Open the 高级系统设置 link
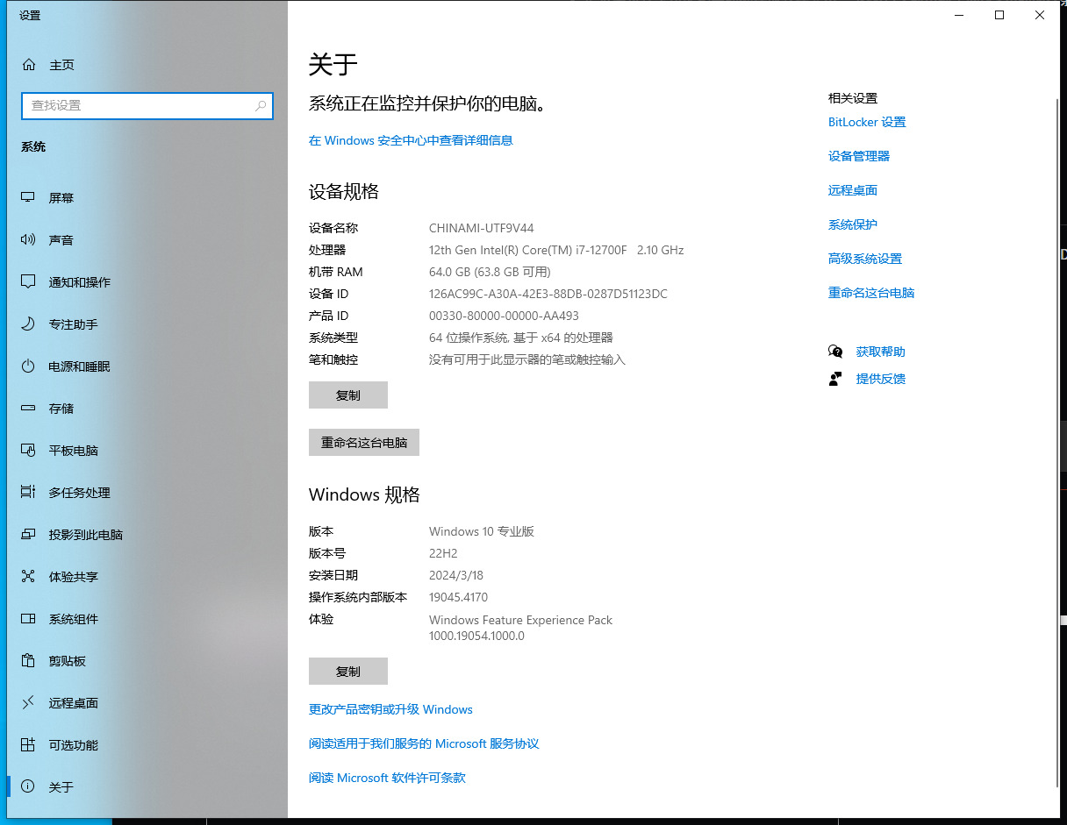Screen dimensions: 1067x825 coord(865,259)
